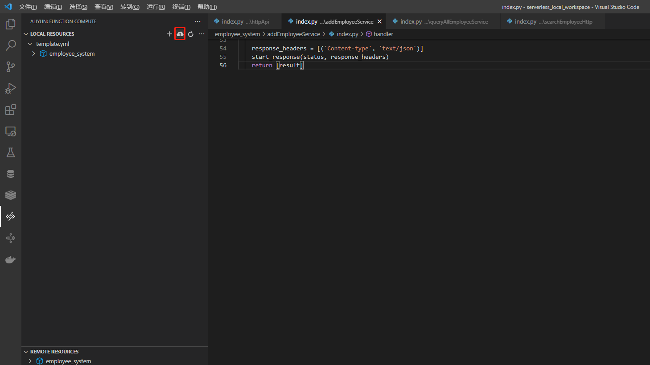Collapse the Local Resources section

pos(26,34)
